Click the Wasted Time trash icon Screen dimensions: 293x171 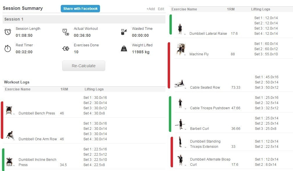click(124, 32)
